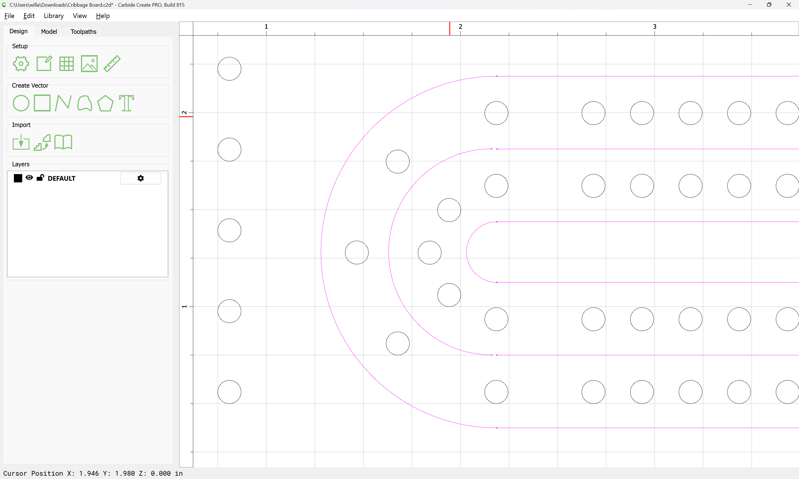Image resolution: width=799 pixels, height=479 pixels.
Task: Toggle the DEFAULT layer lock
Action: coord(40,177)
